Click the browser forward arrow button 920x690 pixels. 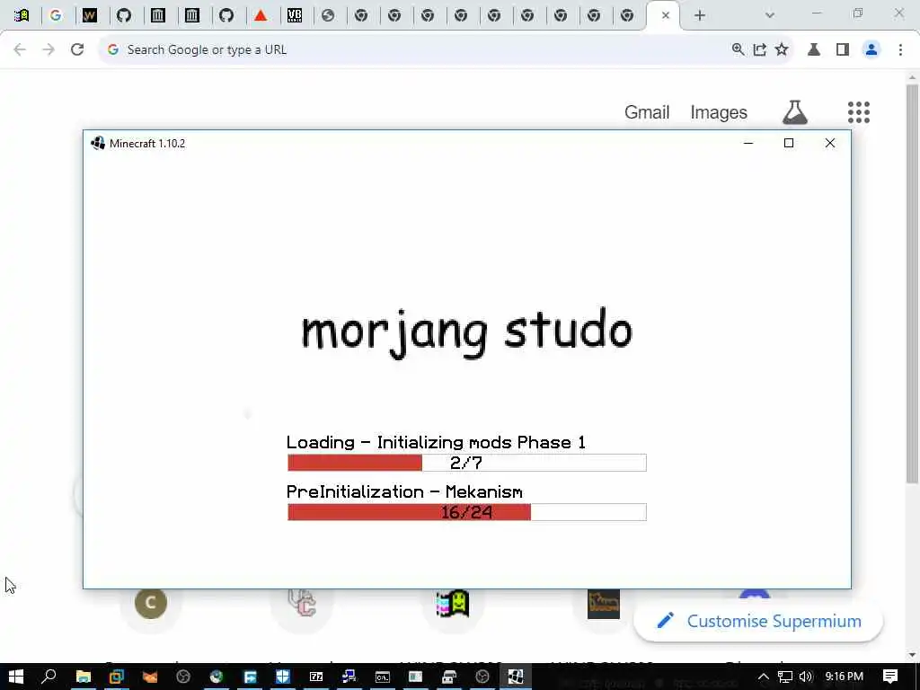49,50
